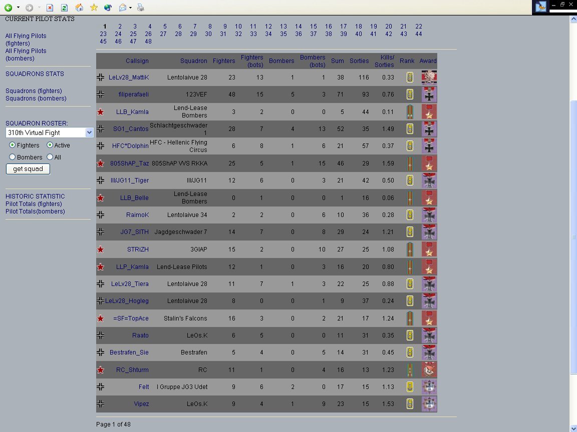
Task: Click the Lentolaivue 34 squadron cell
Action: point(187,215)
